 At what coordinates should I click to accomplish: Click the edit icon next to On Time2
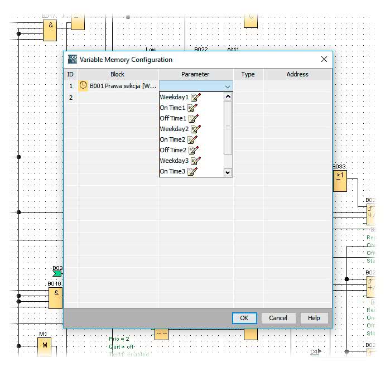pos(192,140)
